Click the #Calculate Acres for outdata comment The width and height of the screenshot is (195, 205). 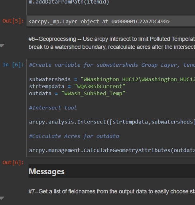coord(74,136)
